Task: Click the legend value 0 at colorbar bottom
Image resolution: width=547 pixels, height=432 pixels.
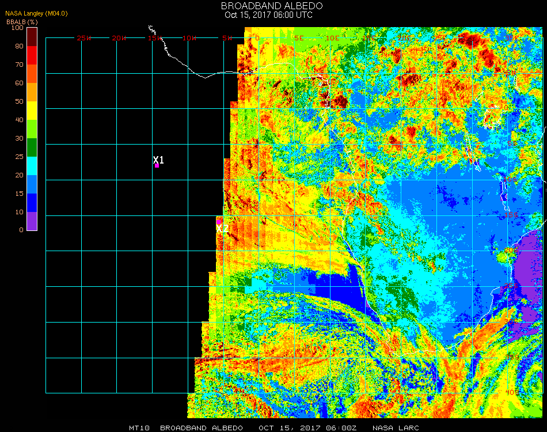Action: [21, 230]
